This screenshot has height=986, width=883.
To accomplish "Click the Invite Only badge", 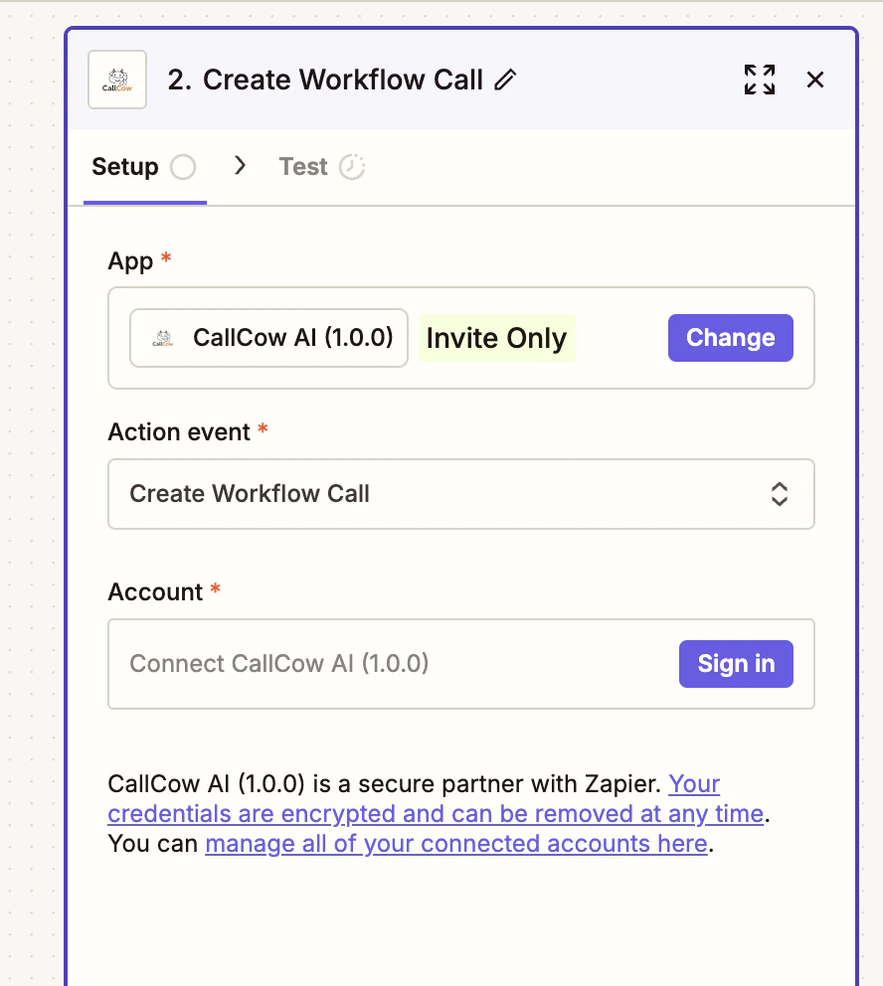I will [496, 338].
